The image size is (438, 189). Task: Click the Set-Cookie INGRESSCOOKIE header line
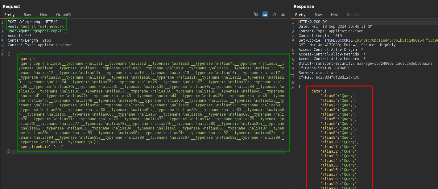pos(368,40)
